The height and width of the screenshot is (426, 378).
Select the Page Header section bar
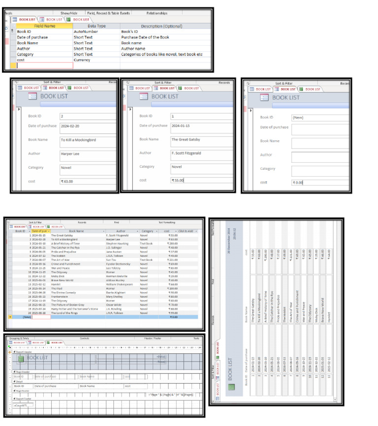tap(107, 372)
